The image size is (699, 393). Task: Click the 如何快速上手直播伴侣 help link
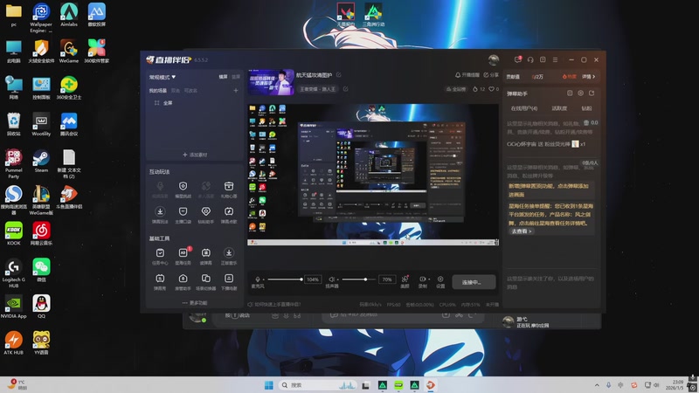(274, 304)
